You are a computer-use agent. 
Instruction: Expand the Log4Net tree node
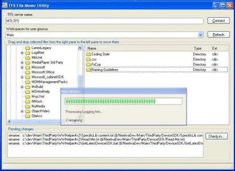(22, 53)
